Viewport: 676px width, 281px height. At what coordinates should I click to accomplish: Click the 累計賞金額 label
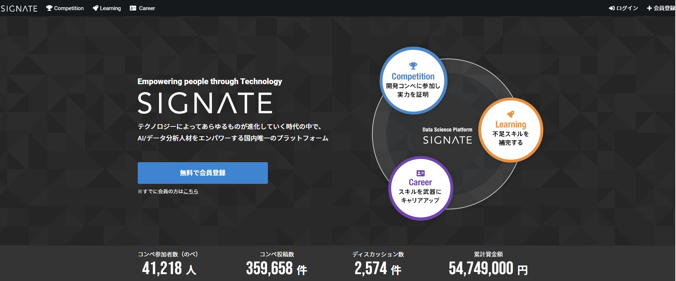(x=488, y=254)
